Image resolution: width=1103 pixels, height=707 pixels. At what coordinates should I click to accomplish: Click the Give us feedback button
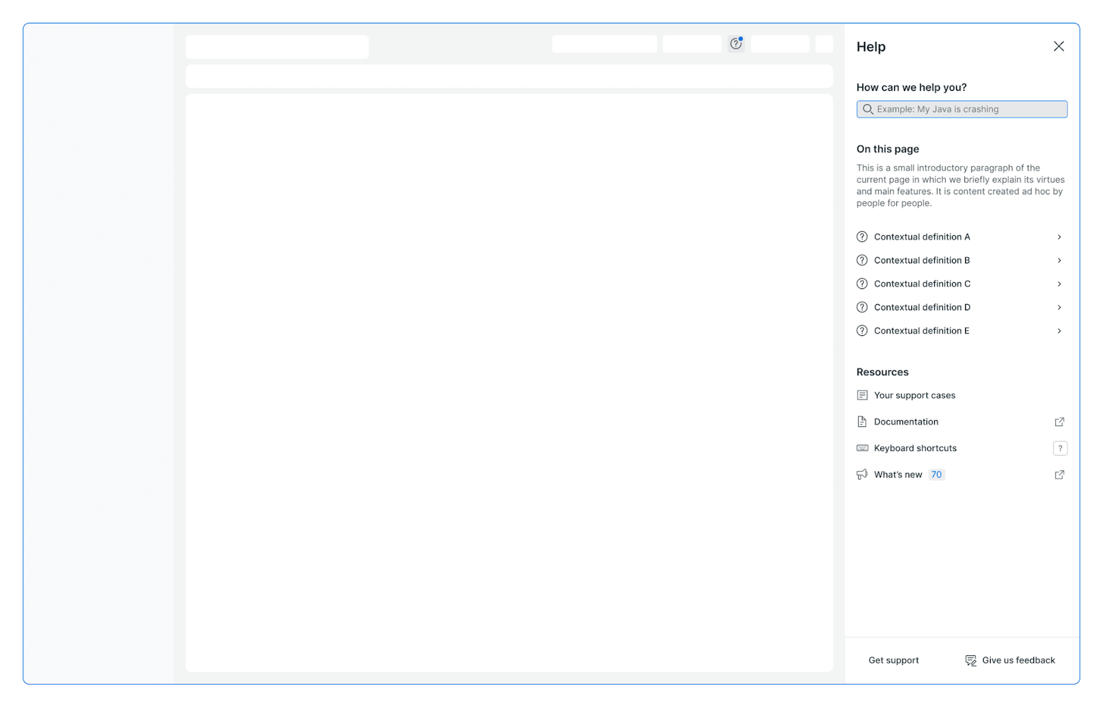[1018, 659]
